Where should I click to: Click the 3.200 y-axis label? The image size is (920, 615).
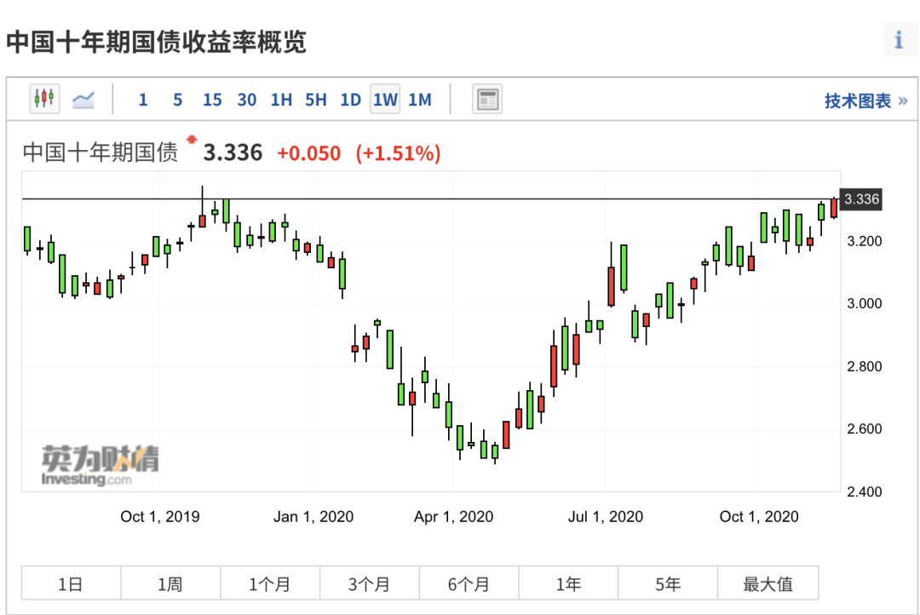pos(865,241)
